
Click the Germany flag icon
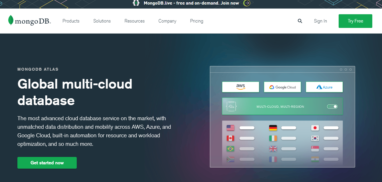pos(273,128)
